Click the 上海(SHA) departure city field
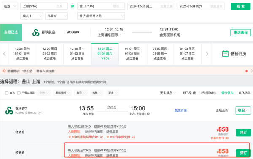 pyautogui.click(x=44, y=6)
